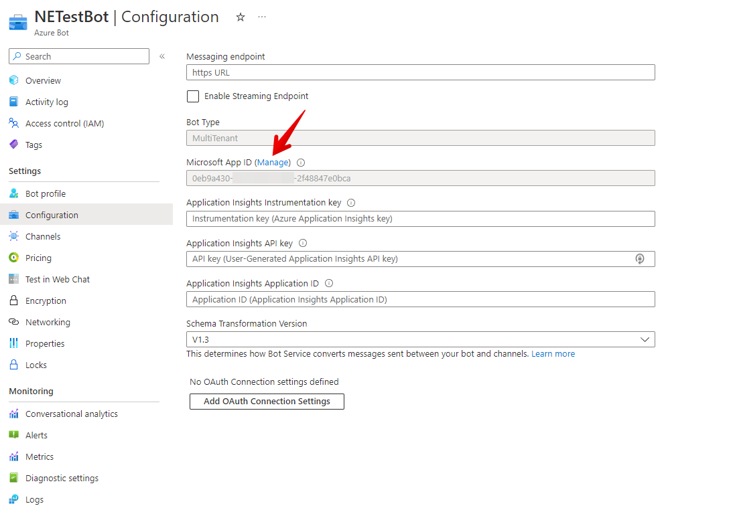Click the Azure Bot briefcase icon in header
The image size is (733, 518).
click(x=18, y=22)
